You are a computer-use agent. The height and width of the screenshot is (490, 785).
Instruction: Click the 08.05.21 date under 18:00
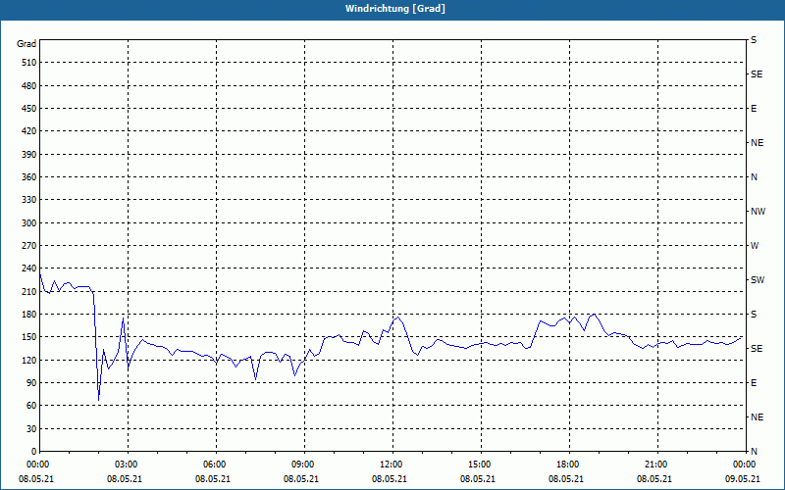tap(566, 479)
